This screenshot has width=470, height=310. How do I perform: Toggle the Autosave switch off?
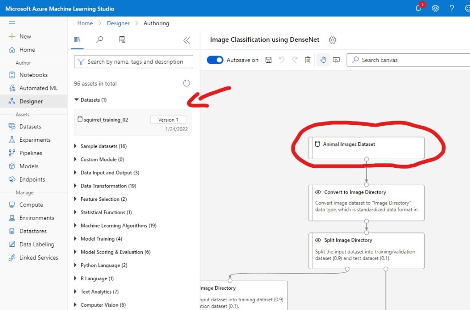[x=215, y=60]
